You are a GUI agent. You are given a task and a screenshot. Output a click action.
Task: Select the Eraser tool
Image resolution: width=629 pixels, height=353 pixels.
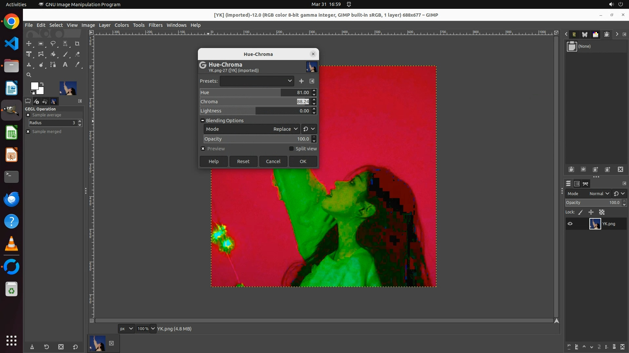[77, 54]
